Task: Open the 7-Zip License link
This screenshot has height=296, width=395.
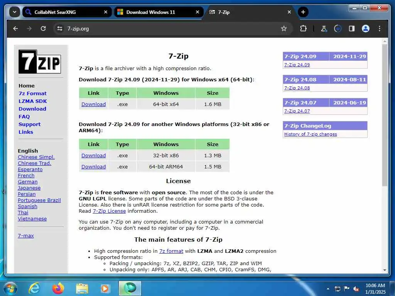Action: tap(109, 211)
